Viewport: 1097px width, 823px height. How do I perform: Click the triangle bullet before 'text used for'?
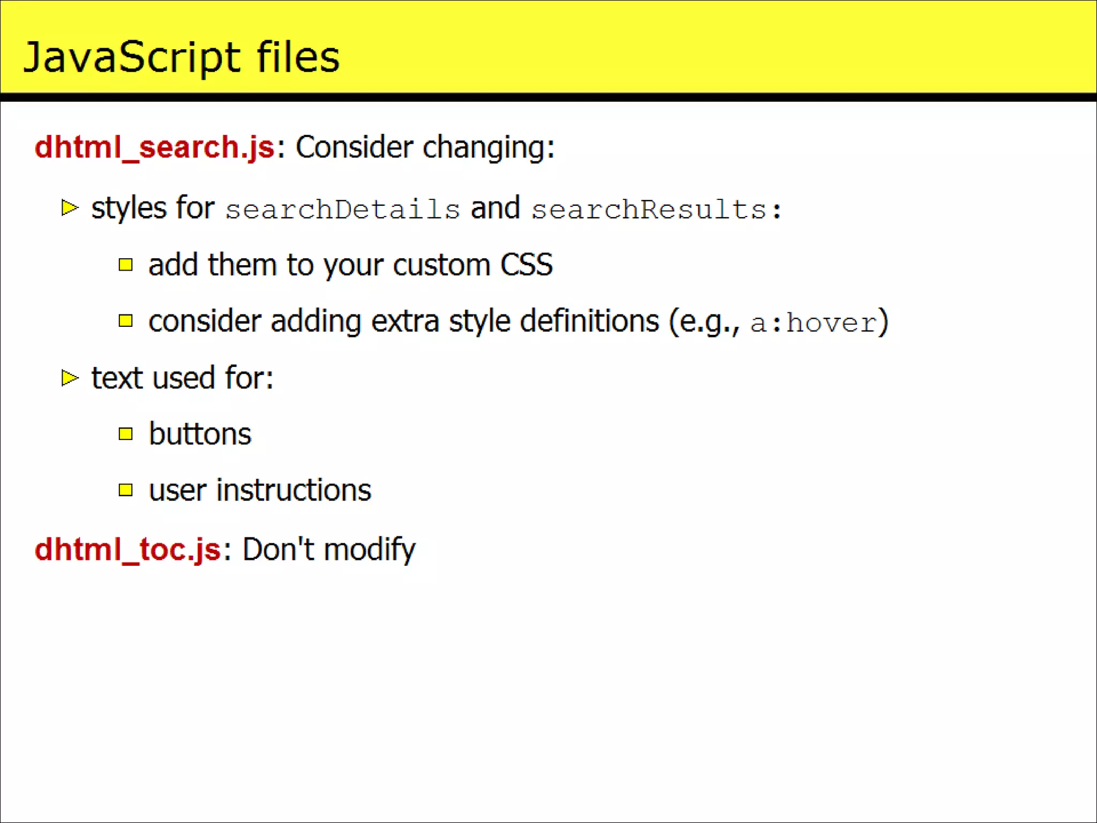coord(70,378)
